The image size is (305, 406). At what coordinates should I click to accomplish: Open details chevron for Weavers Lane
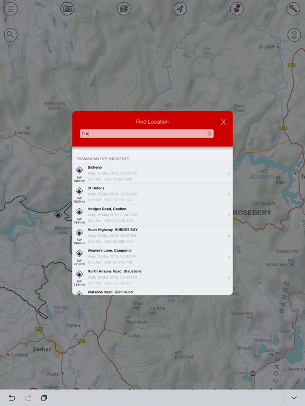pos(229,256)
